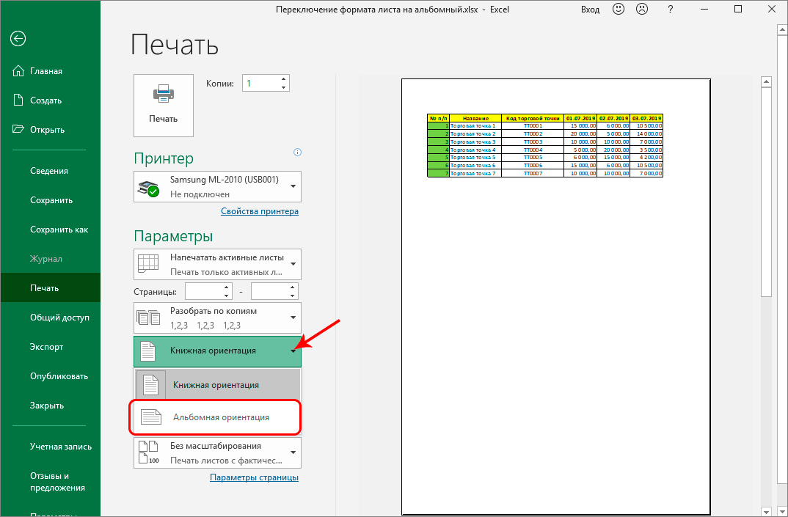Increase copies count with up arrow
This screenshot has height=517, width=788.
[x=283, y=79]
